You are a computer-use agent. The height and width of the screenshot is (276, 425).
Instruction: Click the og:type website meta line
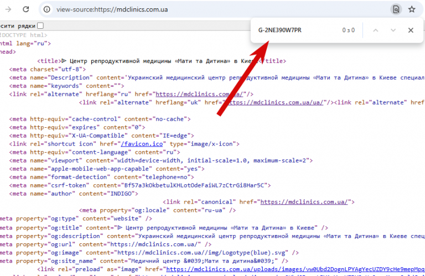(76, 218)
